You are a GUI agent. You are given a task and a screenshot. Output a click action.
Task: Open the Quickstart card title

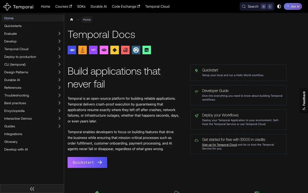click(210, 70)
